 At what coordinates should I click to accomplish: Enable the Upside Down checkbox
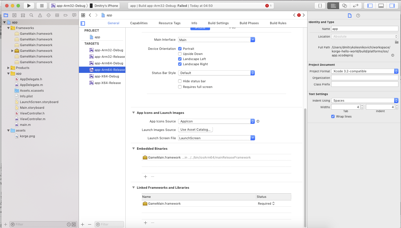[x=180, y=54]
